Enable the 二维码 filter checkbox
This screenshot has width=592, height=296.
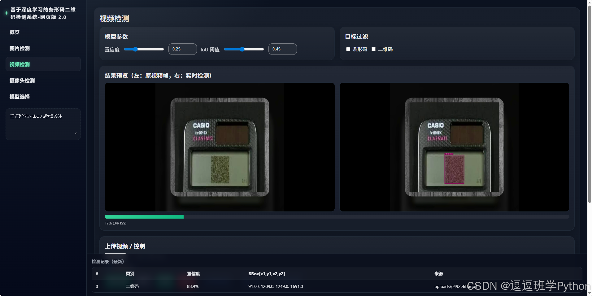point(373,49)
